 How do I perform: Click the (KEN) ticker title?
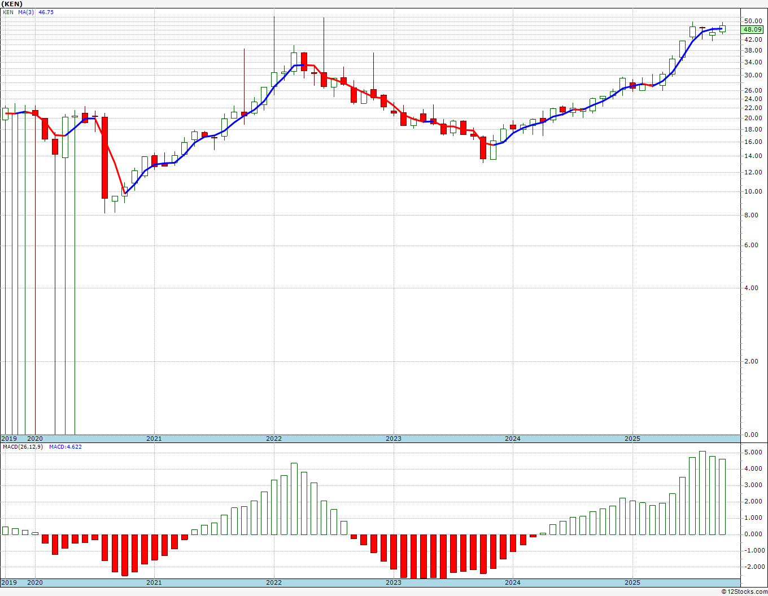pyautogui.click(x=12, y=4)
